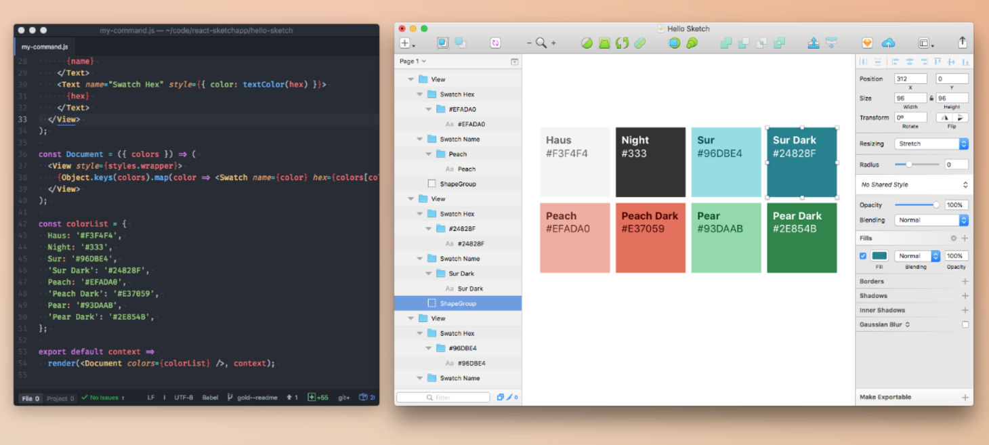Add a new Shadow with plus
This screenshot has width=989, height=445.
[x=965, y=295]
